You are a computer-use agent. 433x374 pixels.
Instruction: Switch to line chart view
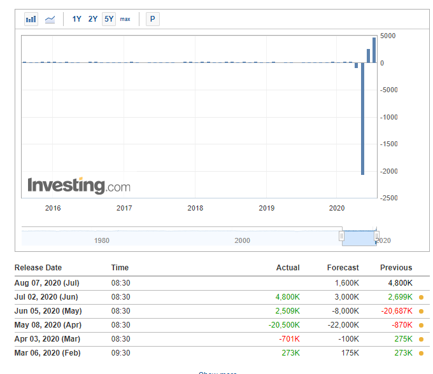tap(50, 19)
